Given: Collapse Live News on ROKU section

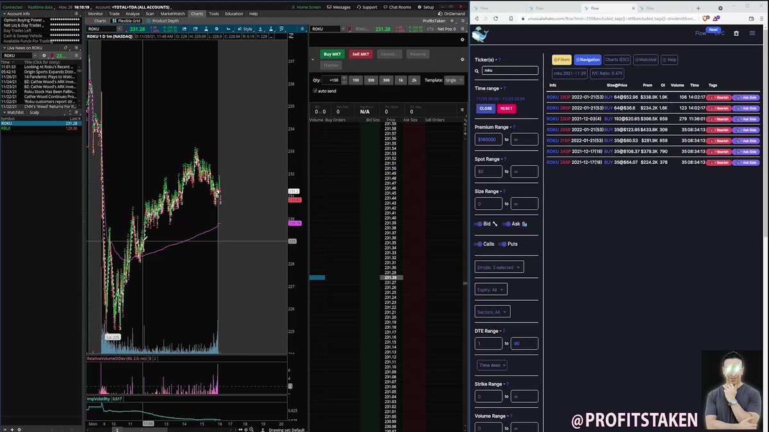Looking at the screenshot, I should [3, 48].
